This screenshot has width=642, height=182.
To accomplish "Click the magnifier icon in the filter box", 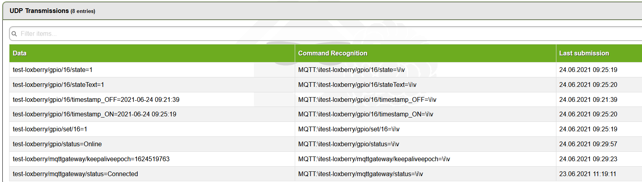I will coord(14,34).
